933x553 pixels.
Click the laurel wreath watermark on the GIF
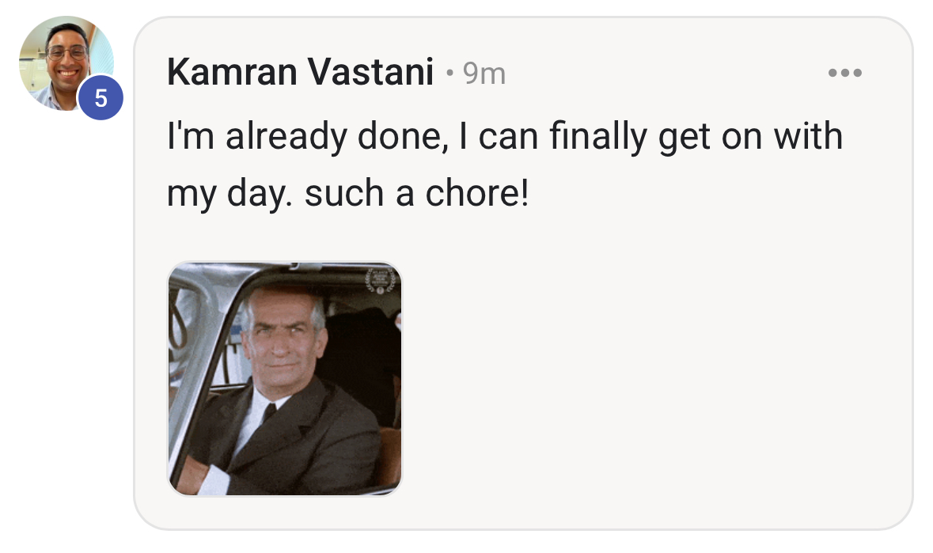click(380, 281)
